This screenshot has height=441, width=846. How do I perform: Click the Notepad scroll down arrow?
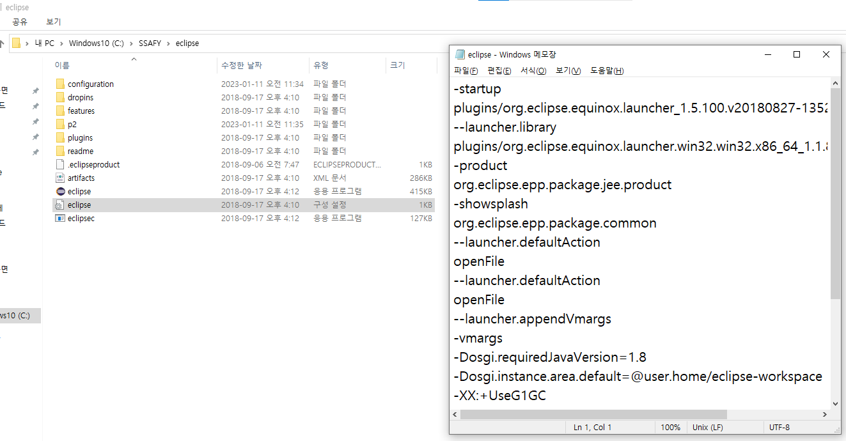pyautogui.click(x=835, y=404)
